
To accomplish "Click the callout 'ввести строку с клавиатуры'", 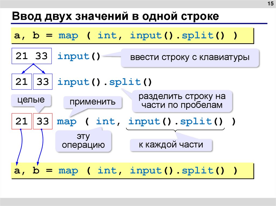I will coord(190,57).
